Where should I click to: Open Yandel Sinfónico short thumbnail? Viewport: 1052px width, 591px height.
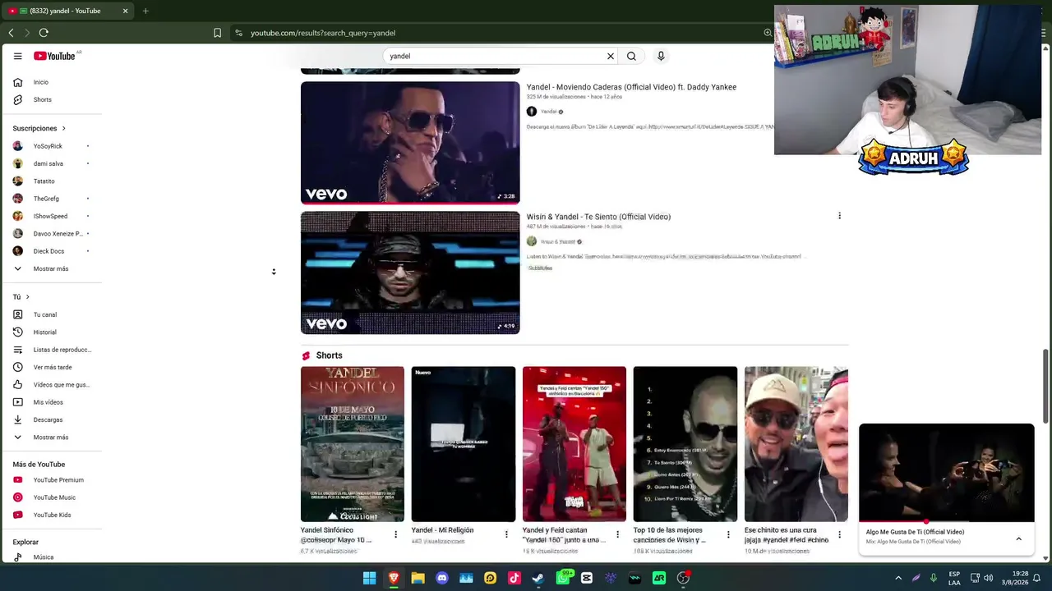[353, 444]
